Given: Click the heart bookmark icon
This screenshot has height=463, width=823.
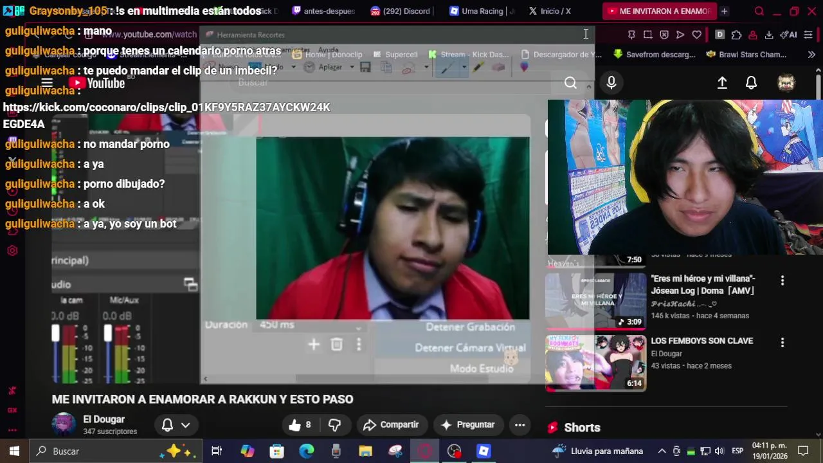Looking at the screenshot, I should (696, 35).
